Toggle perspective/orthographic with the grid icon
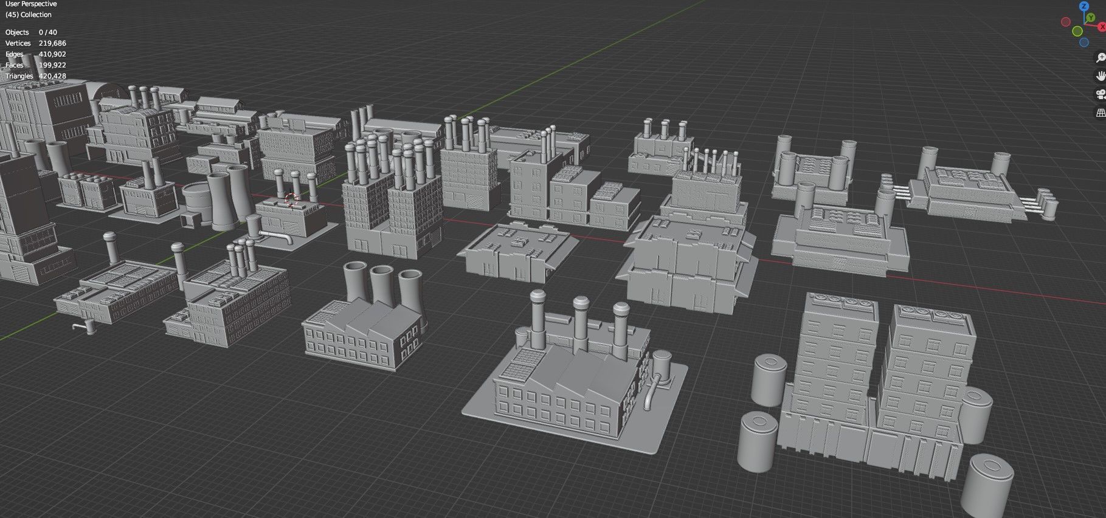This screenshot has height=518, width=1106. 1101,112
